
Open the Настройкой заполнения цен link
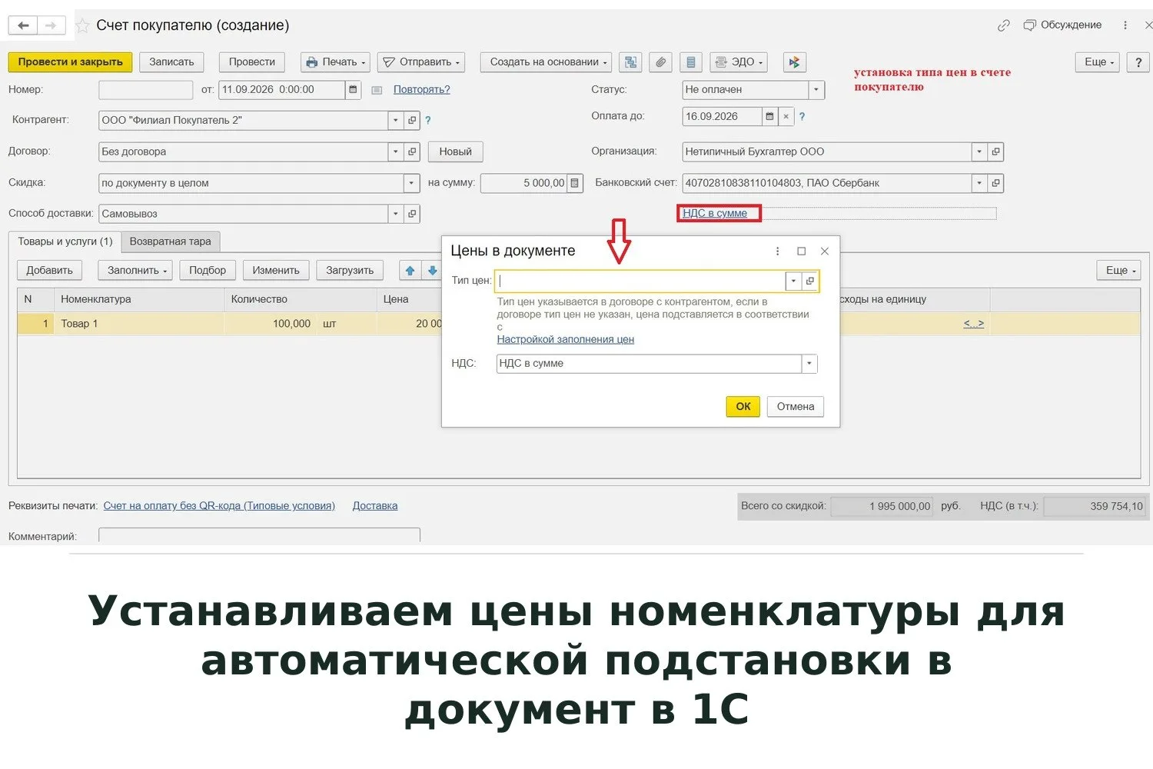[x=565, y=340]
